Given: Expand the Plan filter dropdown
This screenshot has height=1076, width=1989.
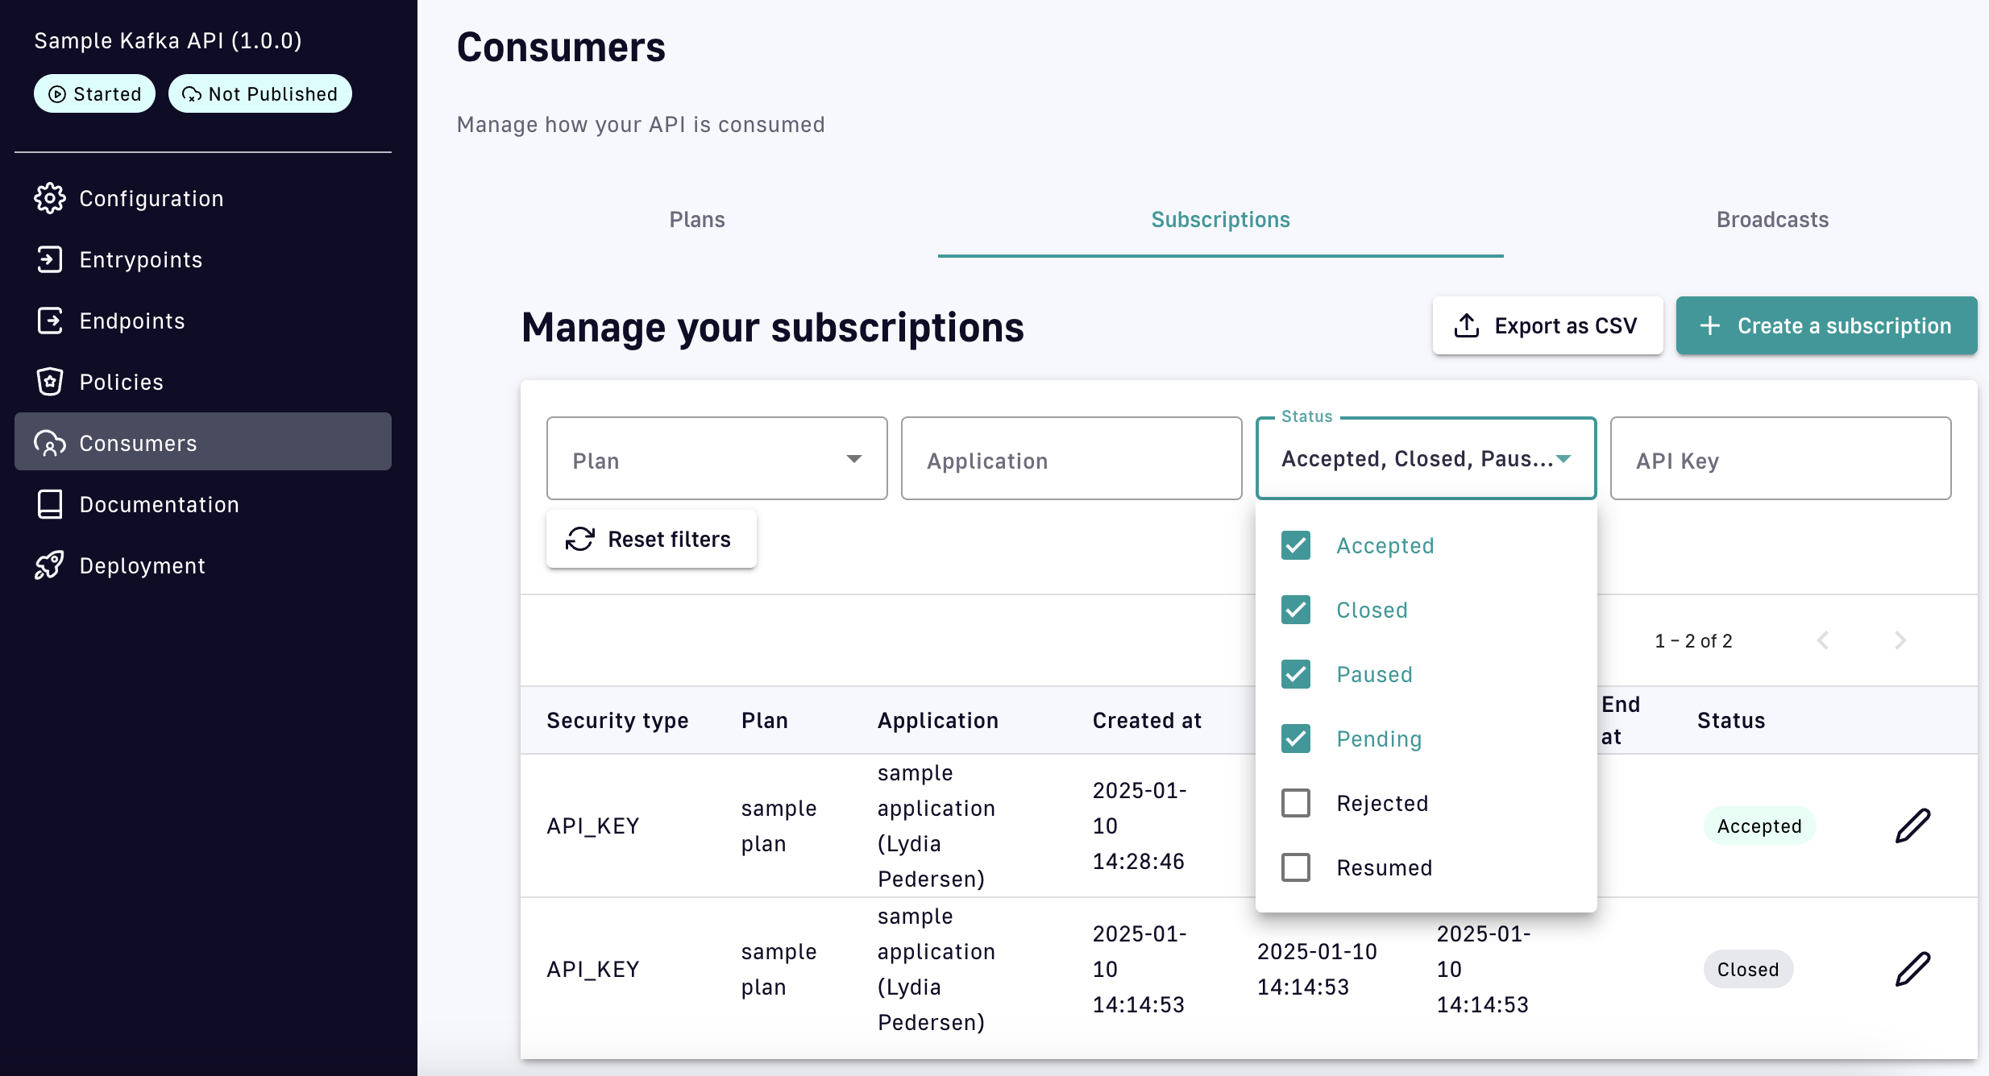Looking at the screenshot, I should click(x=716, y=459).
